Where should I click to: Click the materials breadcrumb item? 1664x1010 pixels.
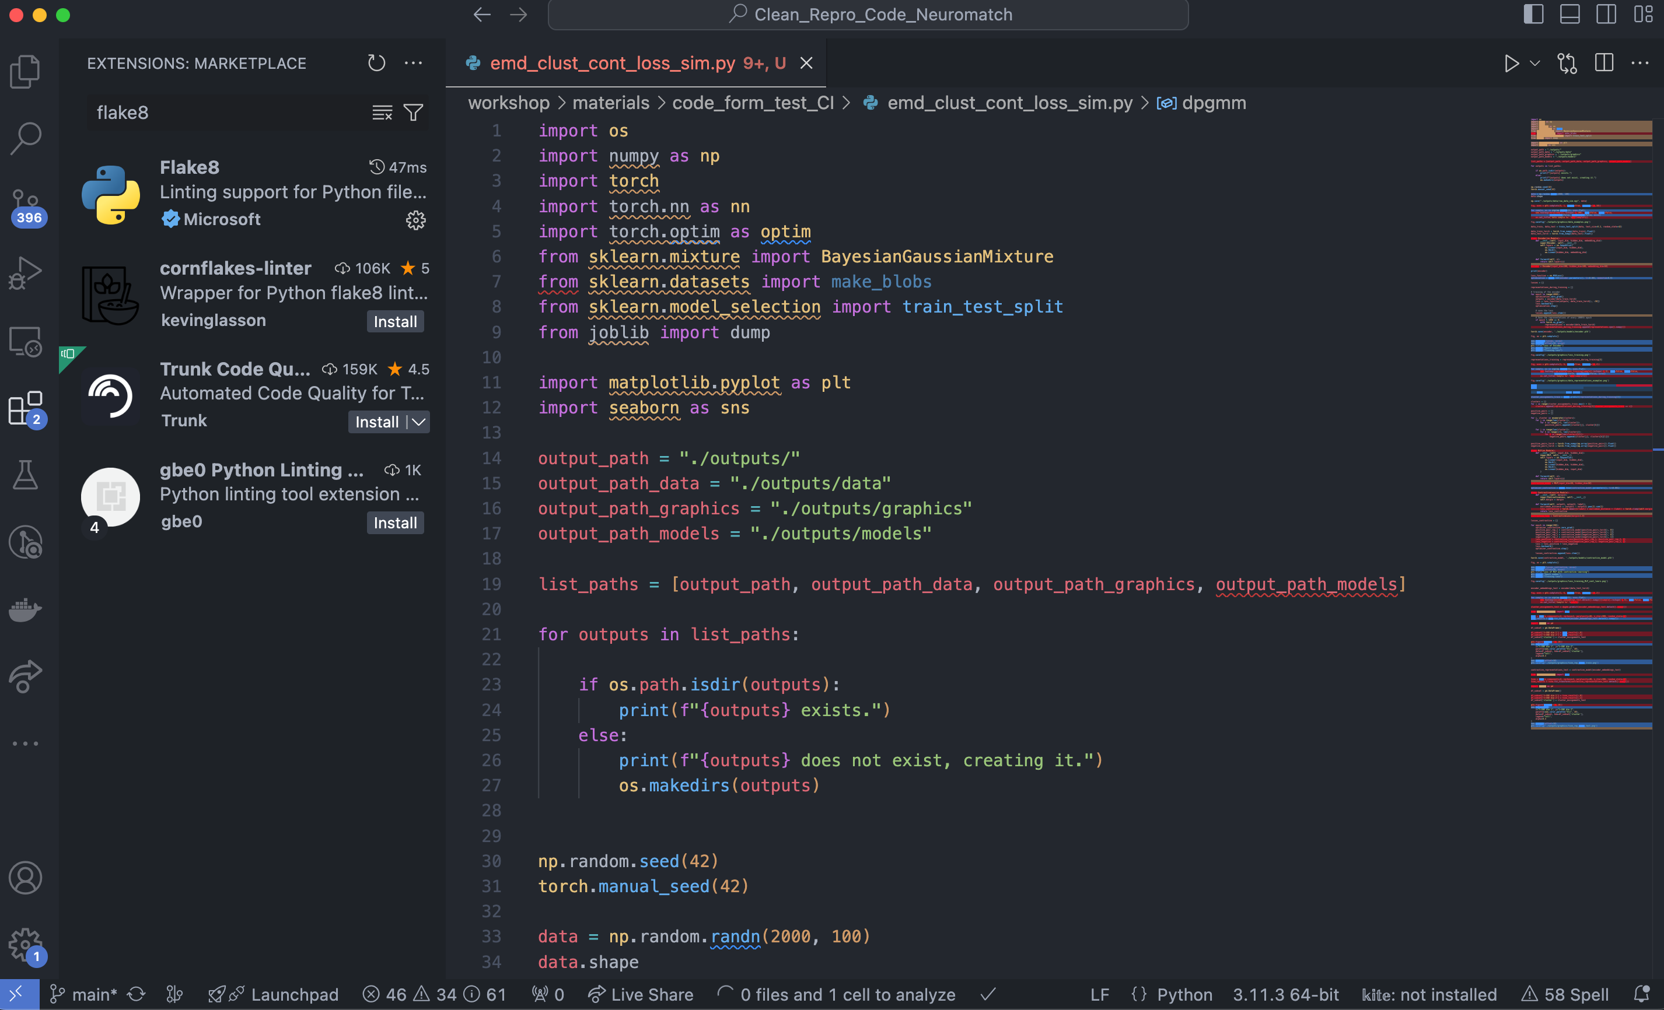610,103
